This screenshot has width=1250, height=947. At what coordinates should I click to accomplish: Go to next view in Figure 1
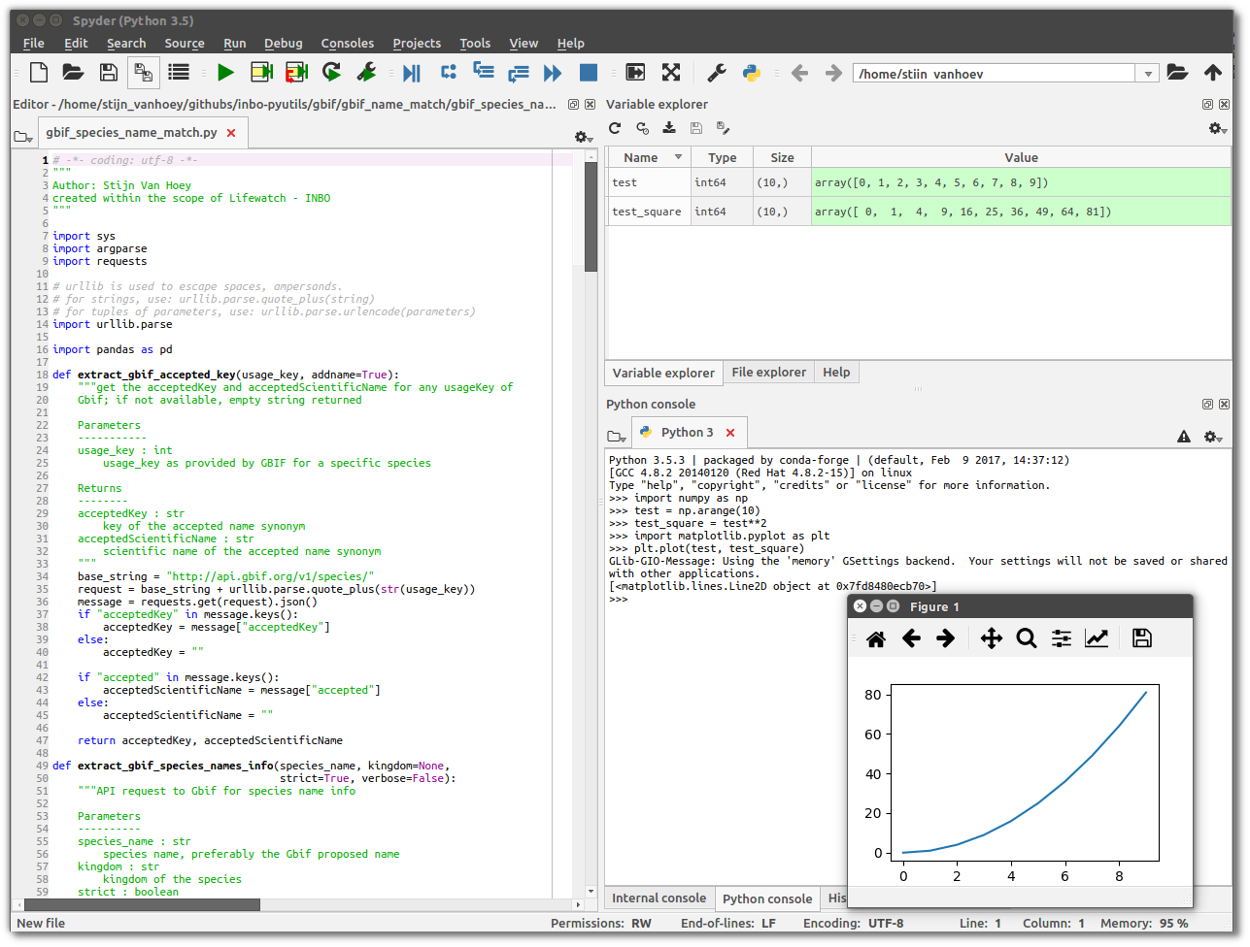click(x=946, y=638)
